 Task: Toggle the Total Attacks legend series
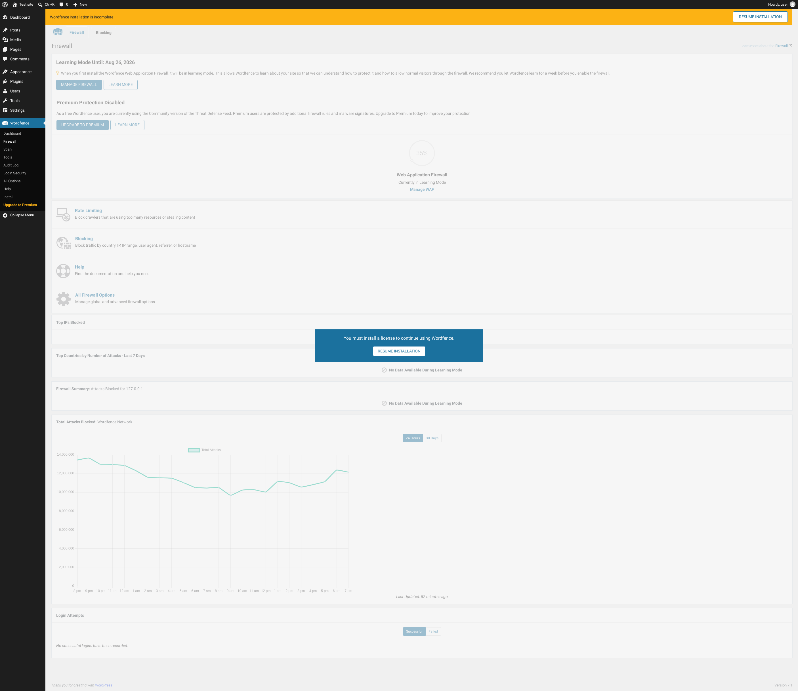coord(205,450)
